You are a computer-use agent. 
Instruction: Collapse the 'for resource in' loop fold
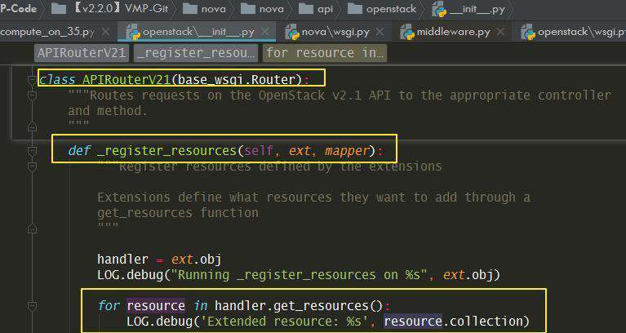33,306
